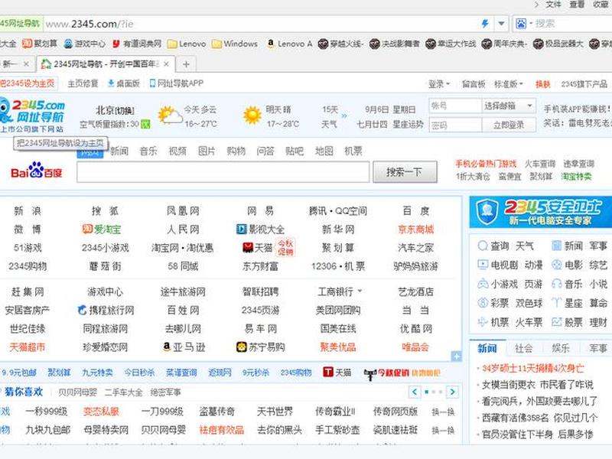Open the 聚划算 bookmark
Image resolution: width=612 pixels, height=459 pixels.
[x=40, y=44]
